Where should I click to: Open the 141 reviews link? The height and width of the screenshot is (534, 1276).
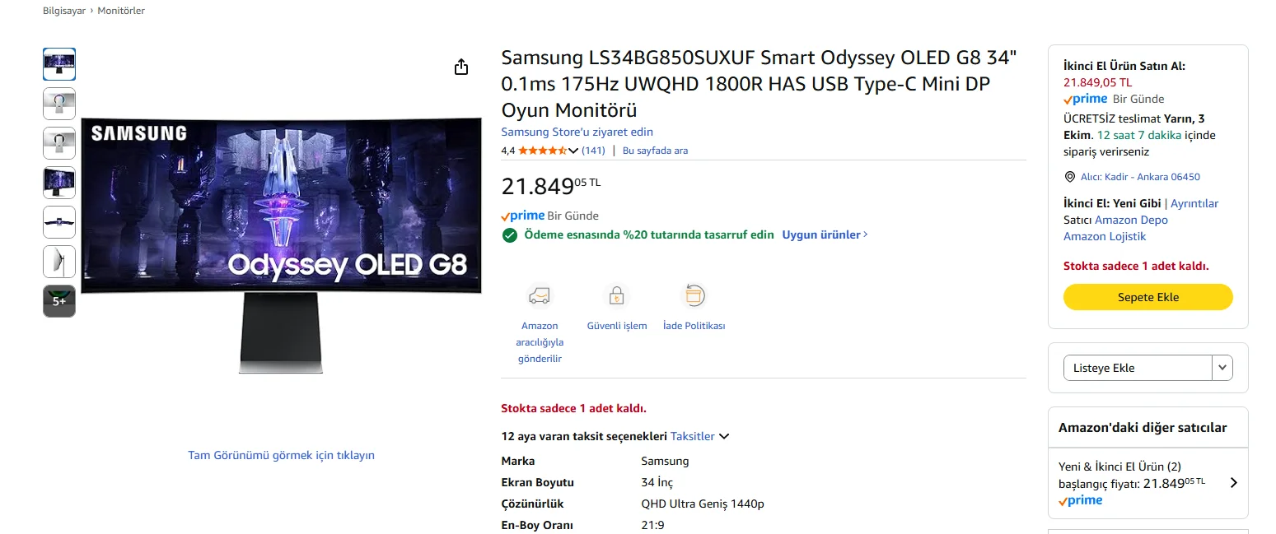point(593,151)
